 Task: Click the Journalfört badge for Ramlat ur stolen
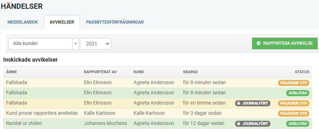click(x=253, y=124)
